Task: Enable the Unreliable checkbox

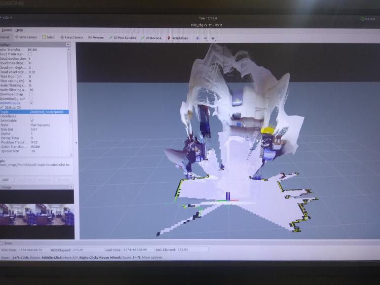Action: pyautogui.click(x=32, y=116)
